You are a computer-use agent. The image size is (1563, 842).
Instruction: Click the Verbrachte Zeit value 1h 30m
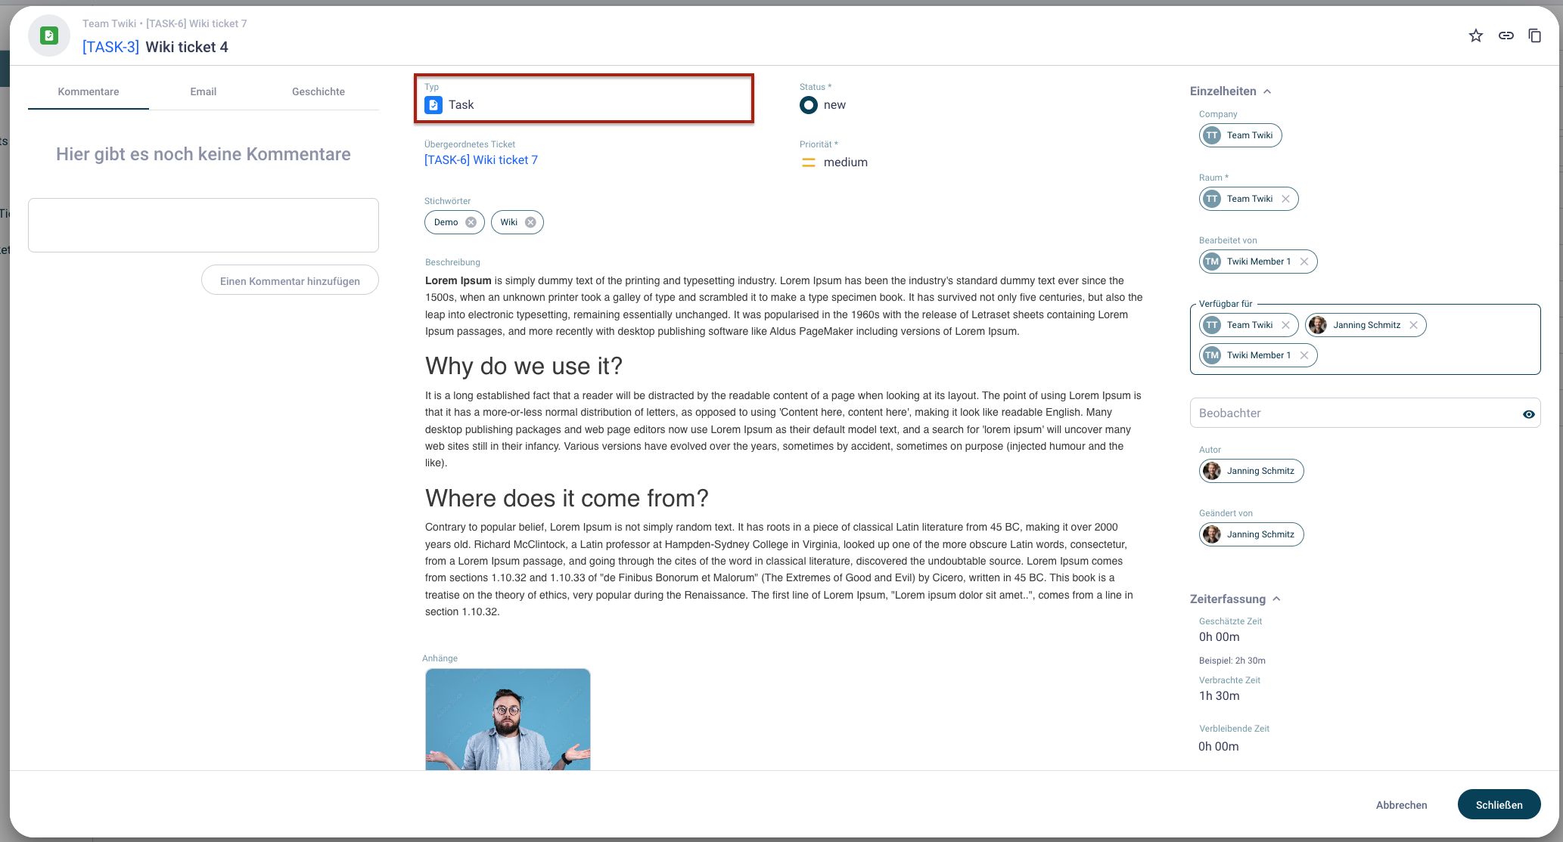(1219, 696)
